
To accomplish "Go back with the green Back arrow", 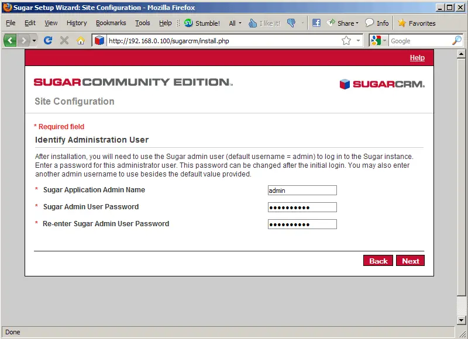I will (x=10, y=40).
